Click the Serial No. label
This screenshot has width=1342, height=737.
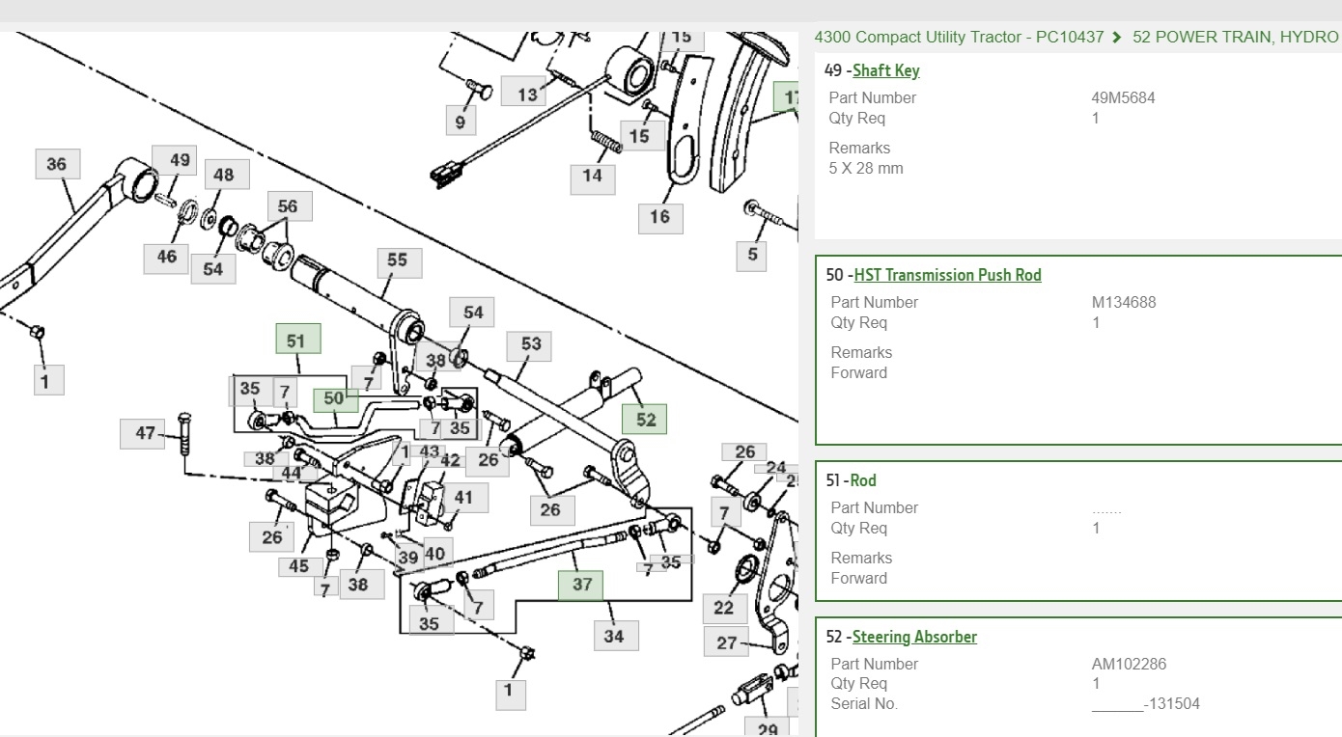point(864,703)
